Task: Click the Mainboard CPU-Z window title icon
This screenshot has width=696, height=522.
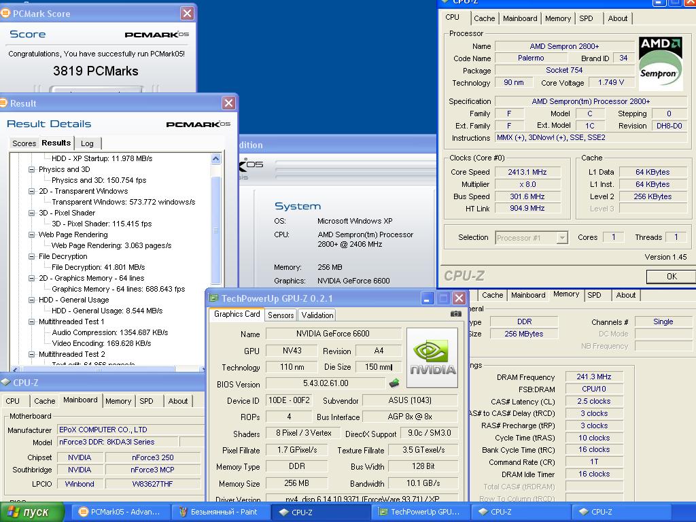Action: 5,382
